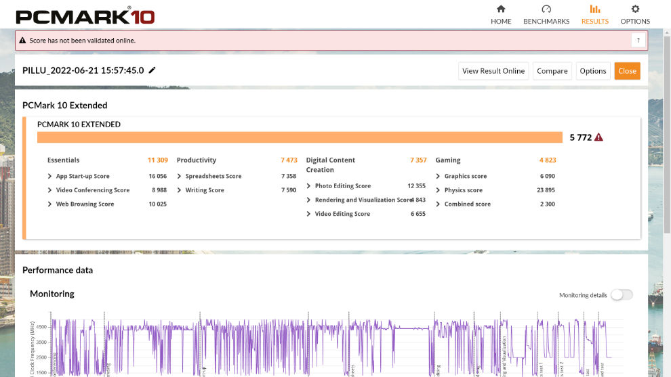The height and width of the screenshot is (377, 671).
Task: Click the orange PCMark 10 Extended score bar
Action: click(300, 137)
